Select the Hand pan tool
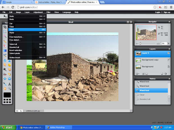Image resolution: width=174 pixels, height=130 pixels. point(5,88)
